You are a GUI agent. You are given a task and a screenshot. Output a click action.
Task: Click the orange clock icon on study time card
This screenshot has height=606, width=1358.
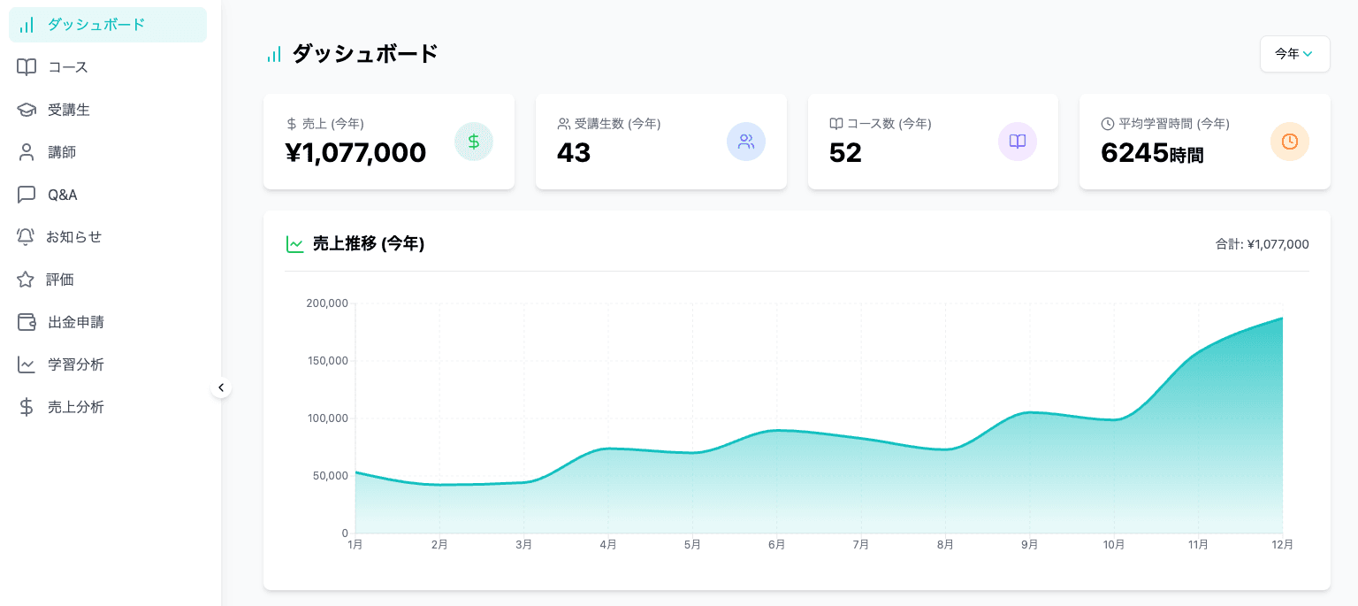click(1290, 142)
